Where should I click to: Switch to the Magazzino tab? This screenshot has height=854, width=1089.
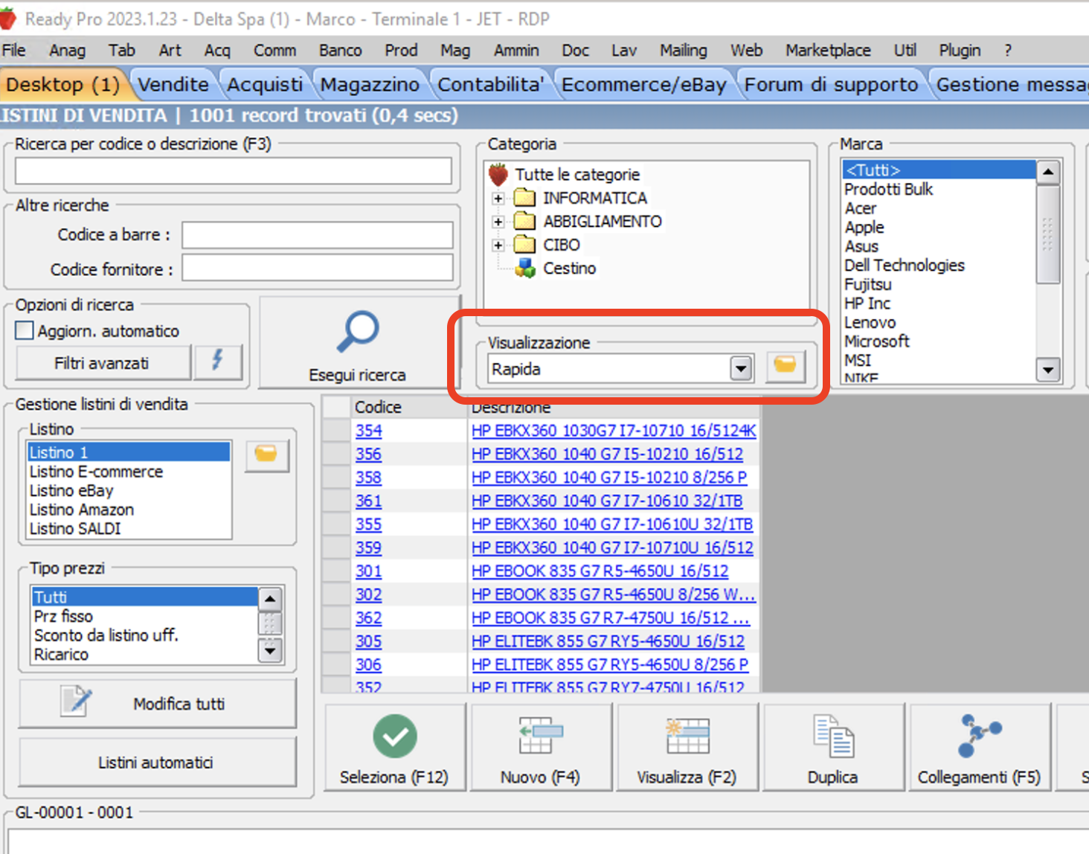point(370,85)
